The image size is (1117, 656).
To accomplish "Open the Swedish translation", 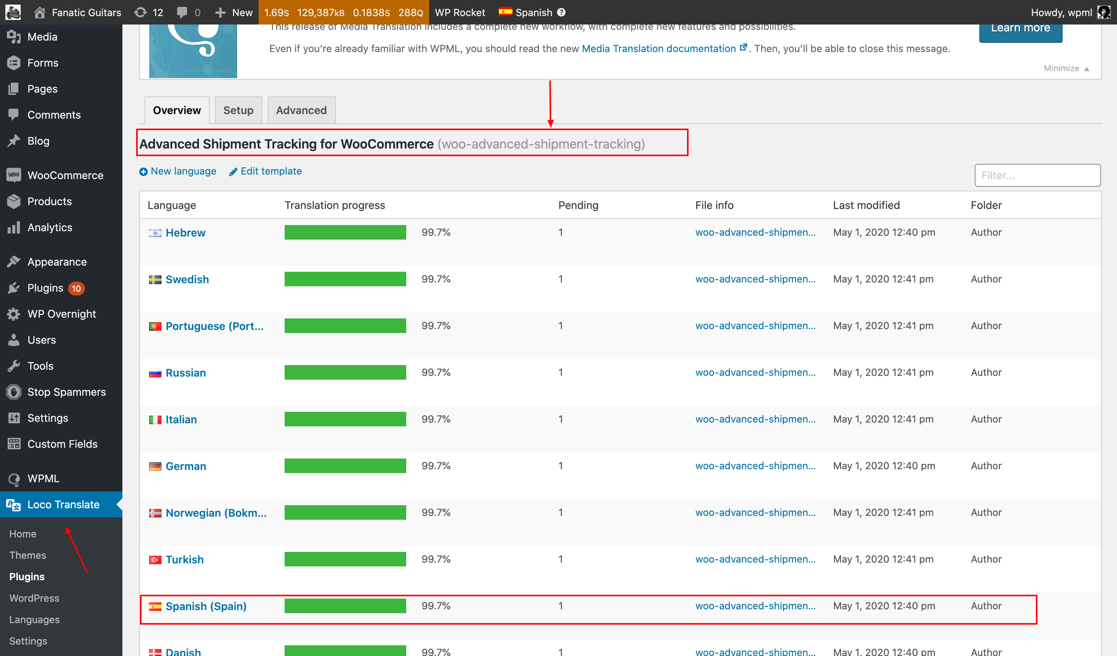I will (x=187, y=279).
